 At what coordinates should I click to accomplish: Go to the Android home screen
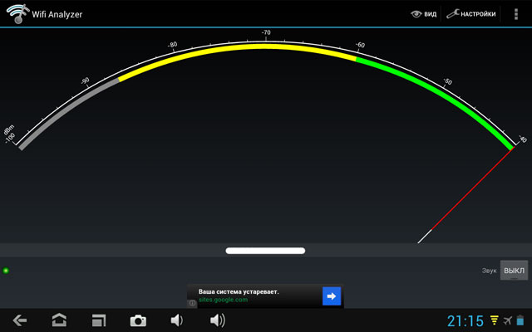(59, 320)
